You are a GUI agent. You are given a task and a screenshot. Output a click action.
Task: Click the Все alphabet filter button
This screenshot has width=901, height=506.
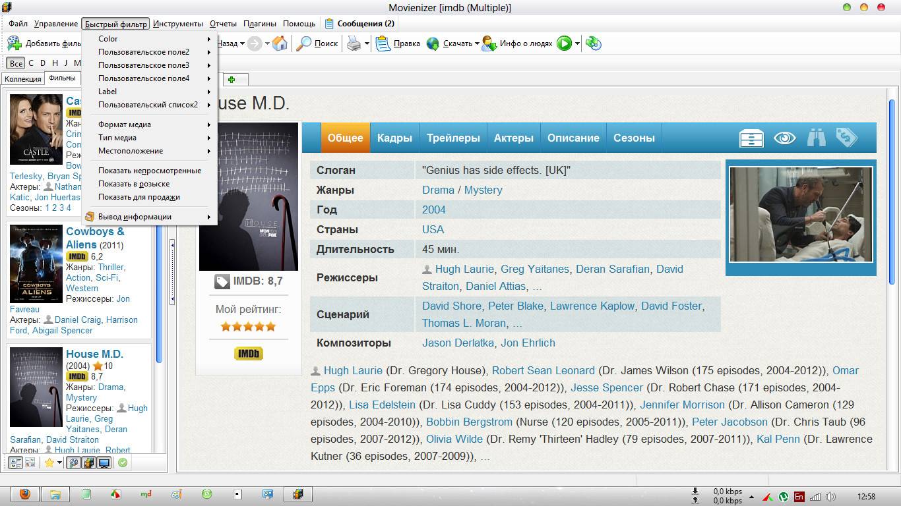coord(16,63)
